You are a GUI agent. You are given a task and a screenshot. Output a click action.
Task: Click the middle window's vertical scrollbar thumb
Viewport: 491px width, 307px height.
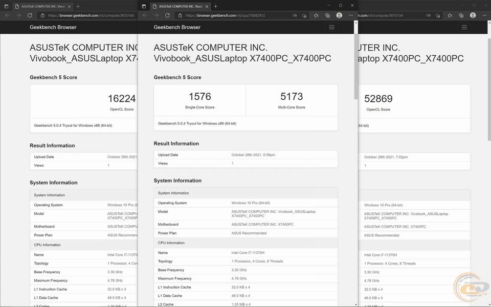tap(356, 66)
